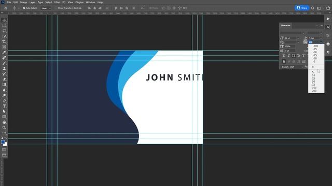Screen dimensions: 332x186
Task: Click the play Actions icon in dock
Action: (x=328, y=19)
